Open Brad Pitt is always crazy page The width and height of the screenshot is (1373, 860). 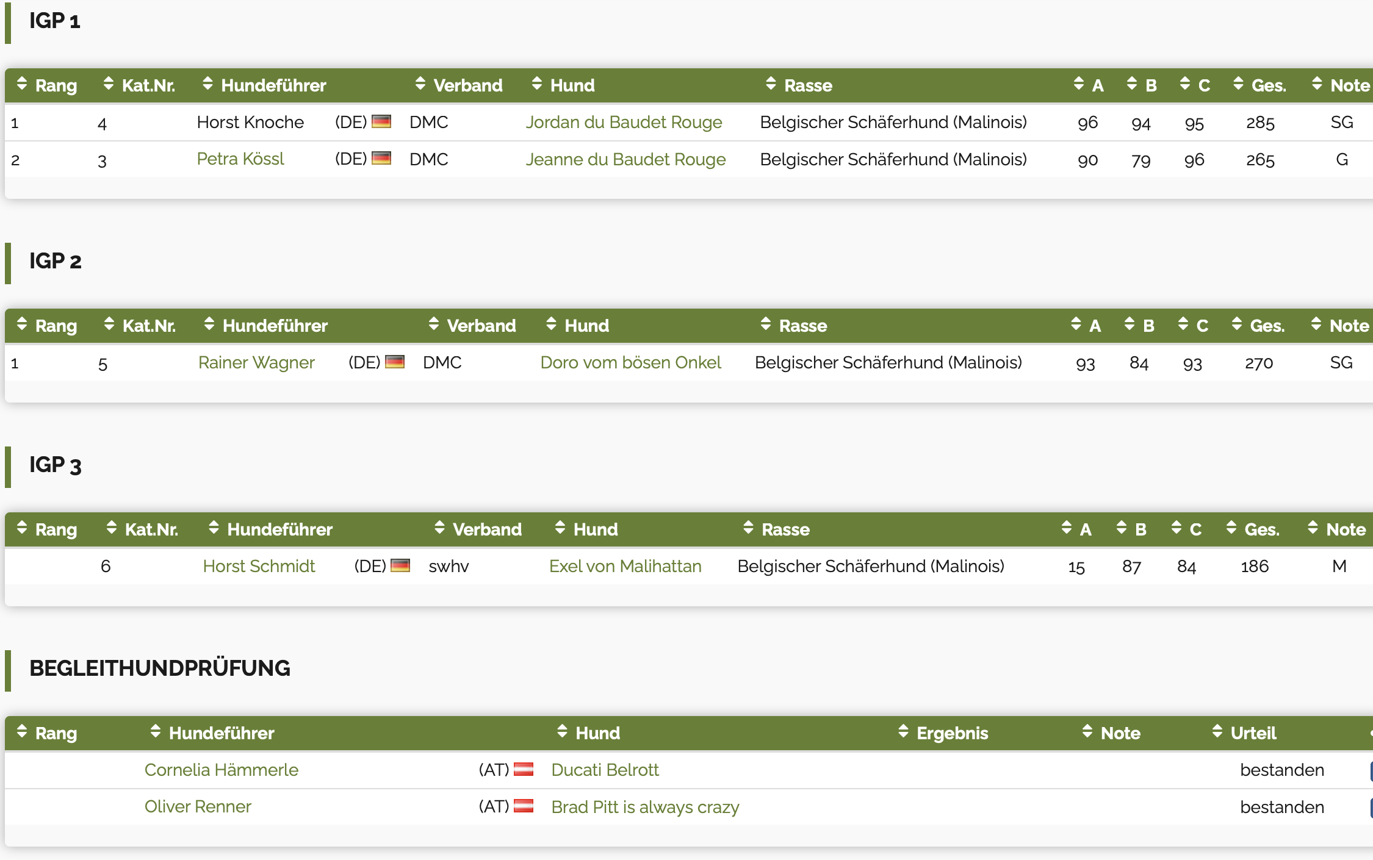[646, 807]
